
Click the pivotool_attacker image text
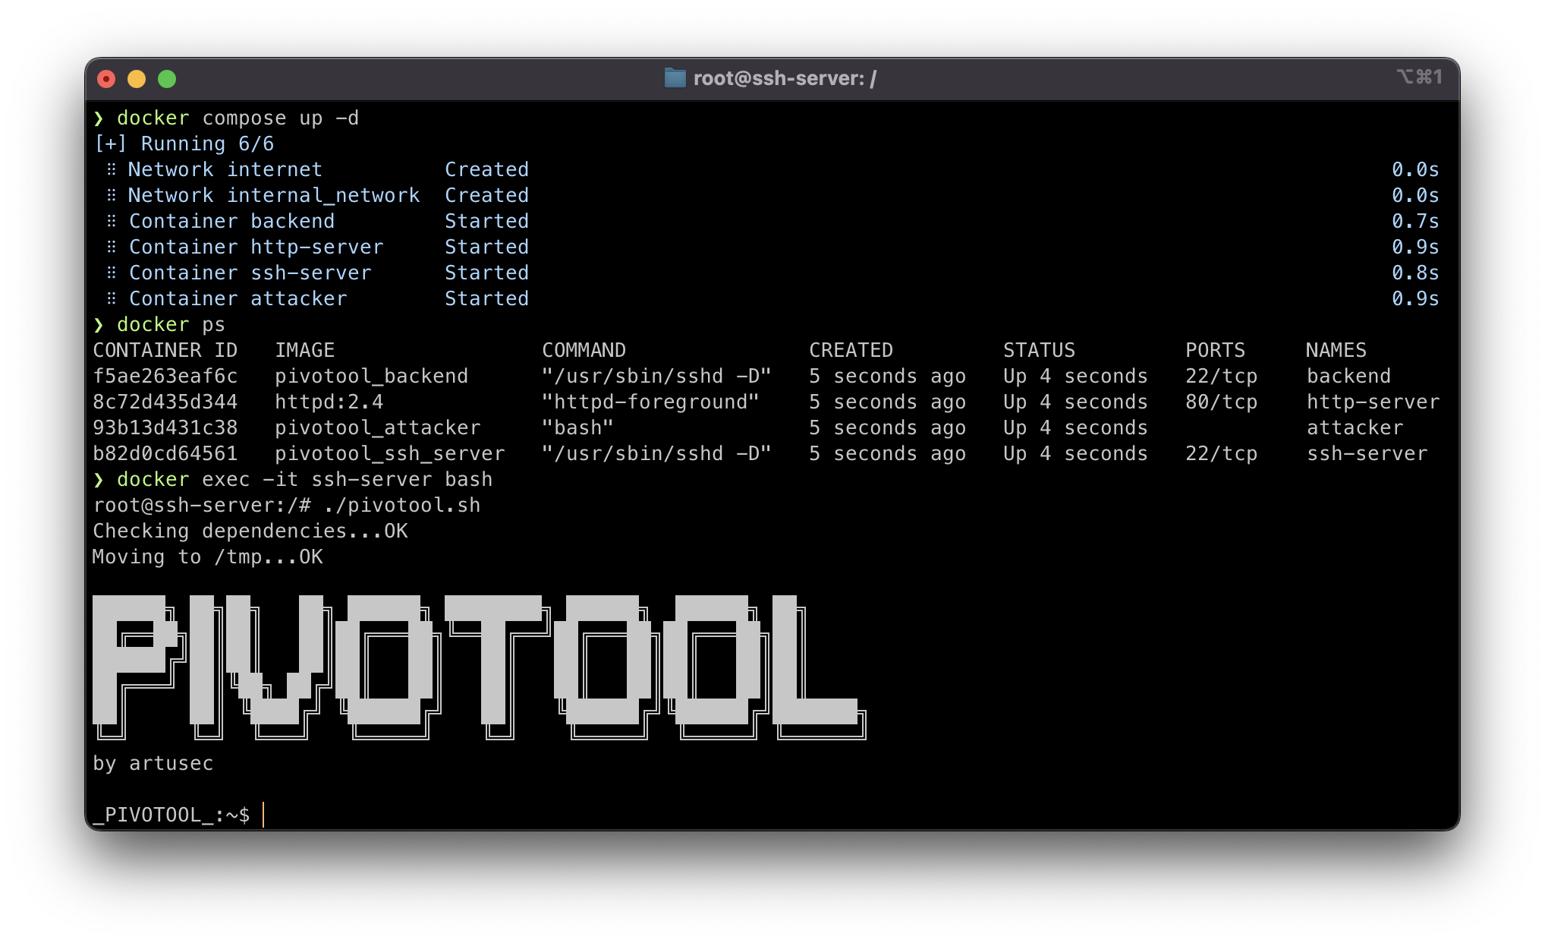pyautogui.click(x=377, y=427)
